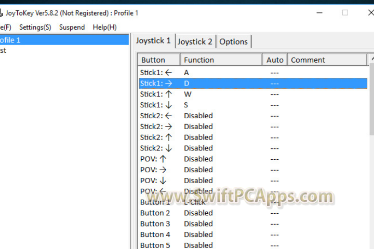Sort by the Button column header

pos(159,60)
